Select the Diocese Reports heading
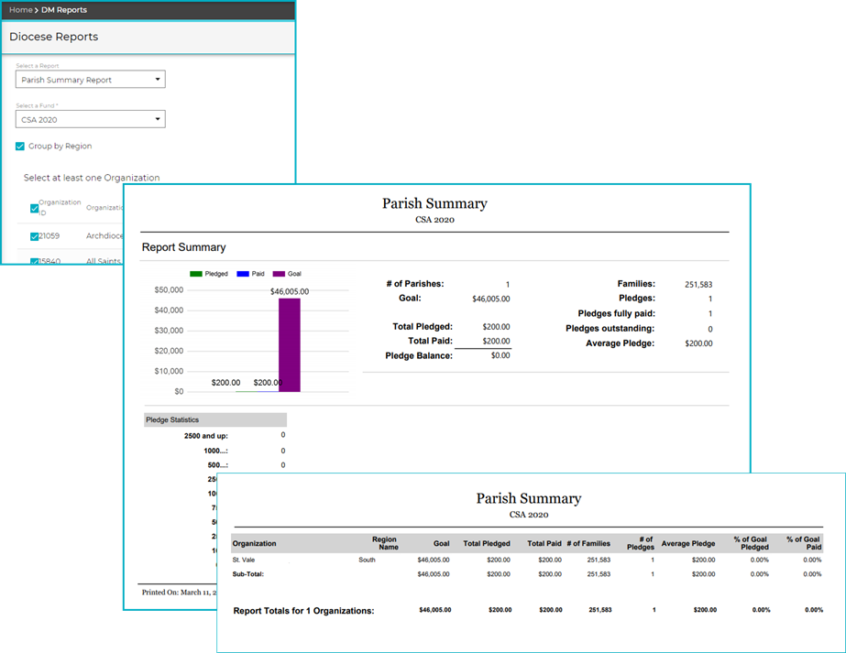The width and height of the screenshot is (846, 653). [54, 37]
